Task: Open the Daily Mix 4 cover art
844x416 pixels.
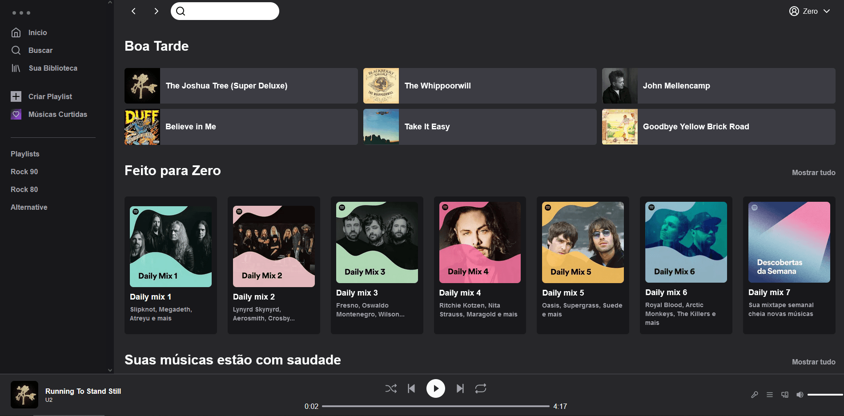Action: [480, 243]
